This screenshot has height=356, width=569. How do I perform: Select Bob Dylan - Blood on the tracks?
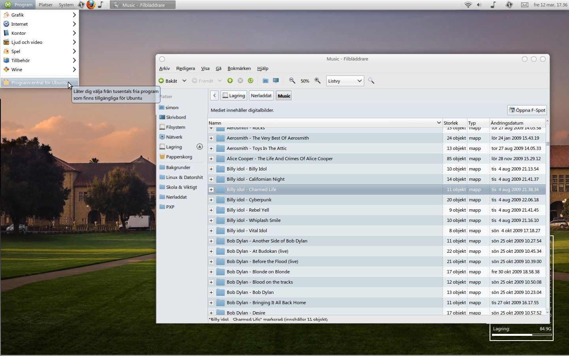[377, 282]
